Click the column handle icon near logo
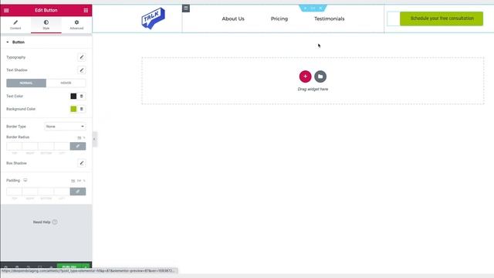 point(186,8)
